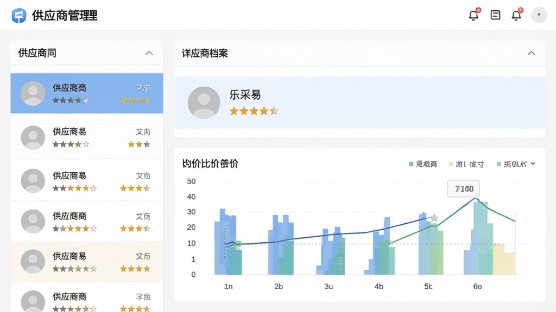Click the avatar of the highlighted blue supplier row
The height and width of the screenshot is (312, 556).
coord(33,93)
